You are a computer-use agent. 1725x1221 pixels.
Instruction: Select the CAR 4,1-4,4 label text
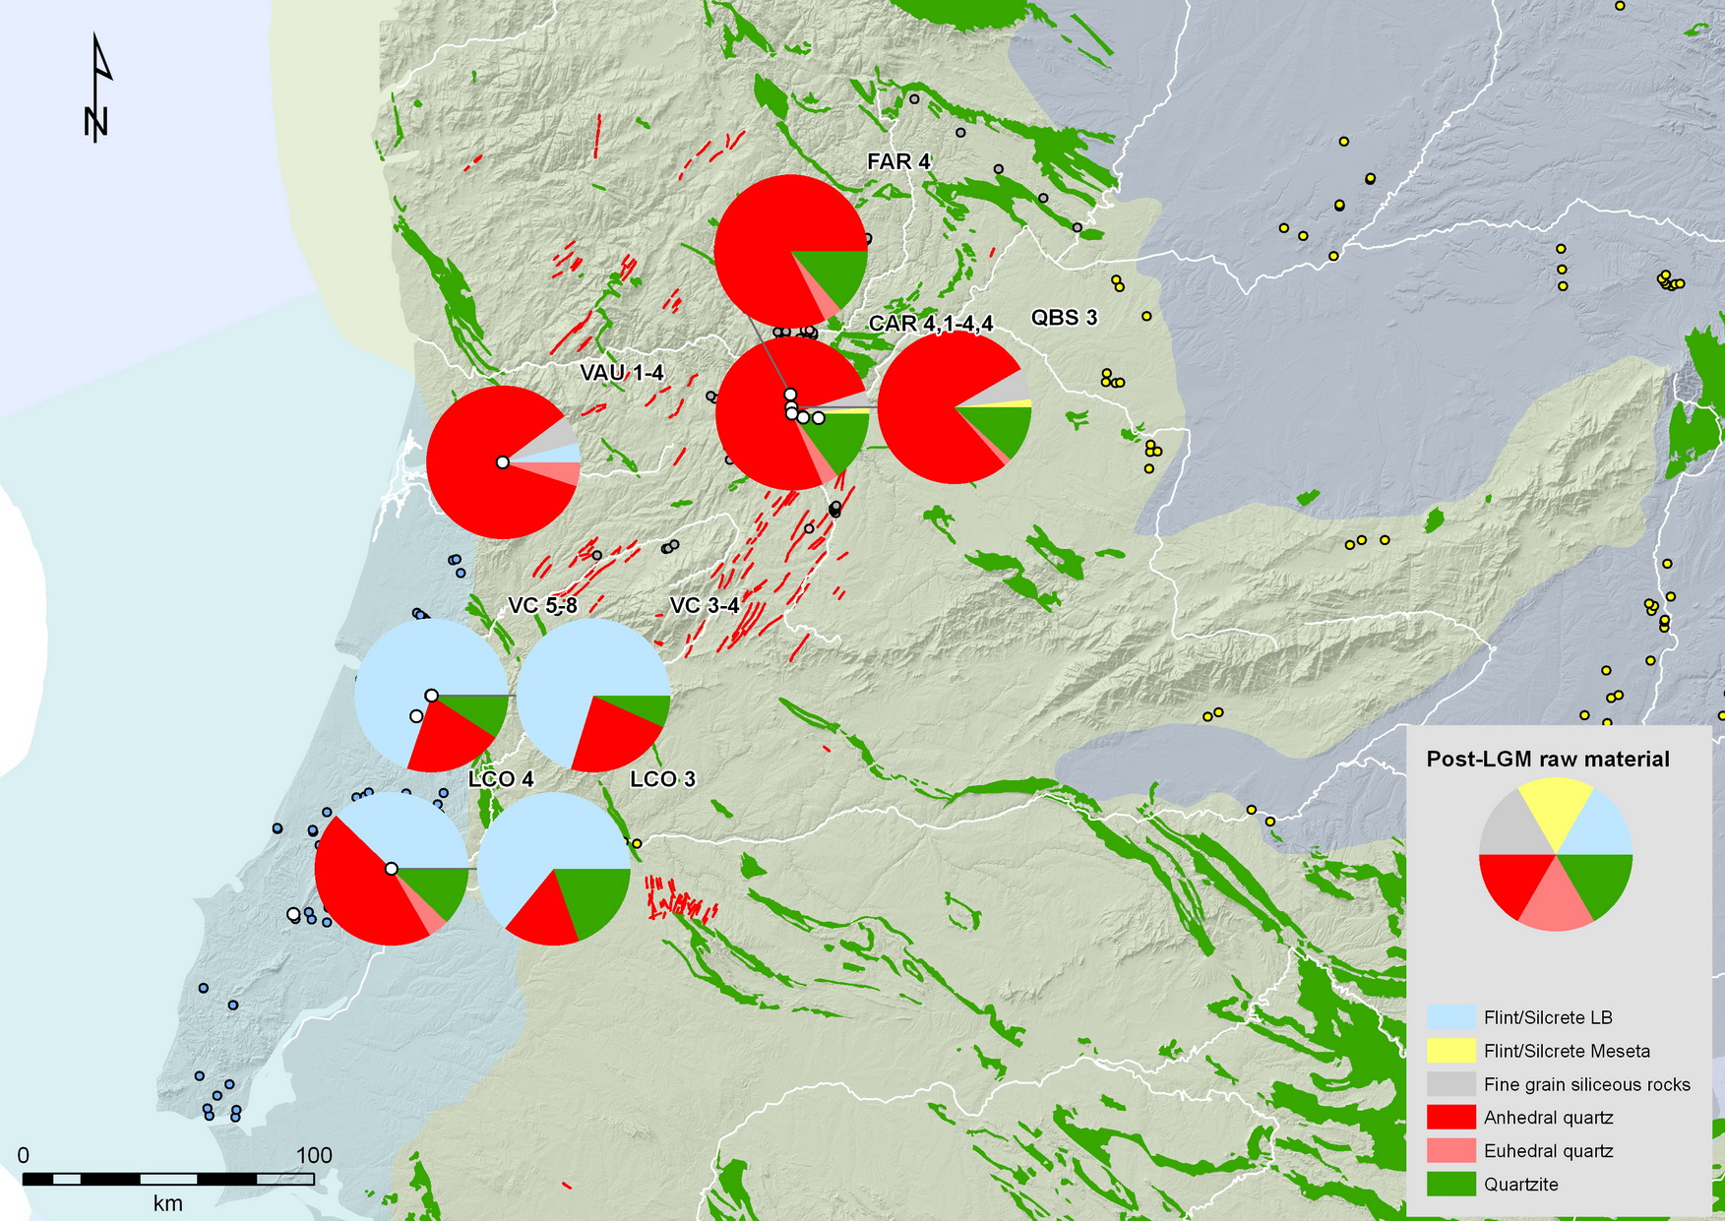tap(930, 324)
